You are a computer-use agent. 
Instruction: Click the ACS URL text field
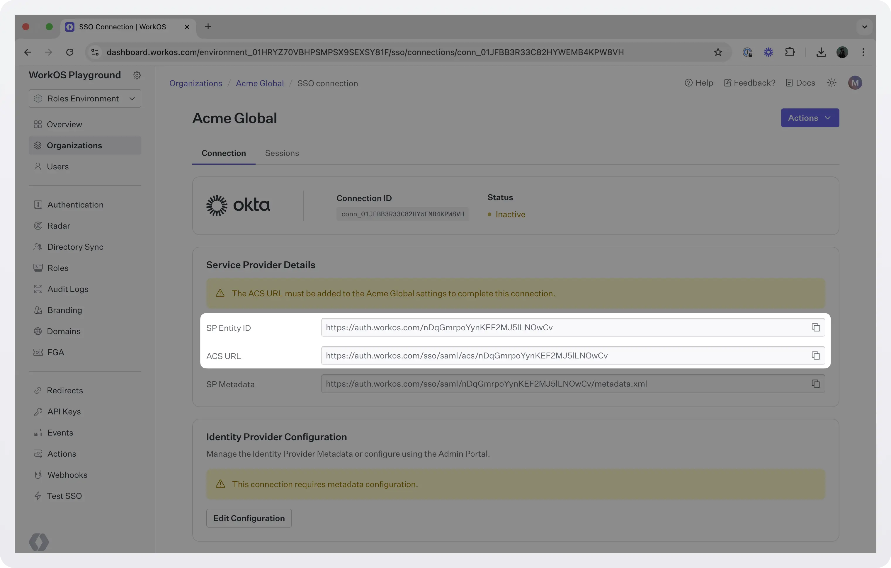(x=573, y=356)
